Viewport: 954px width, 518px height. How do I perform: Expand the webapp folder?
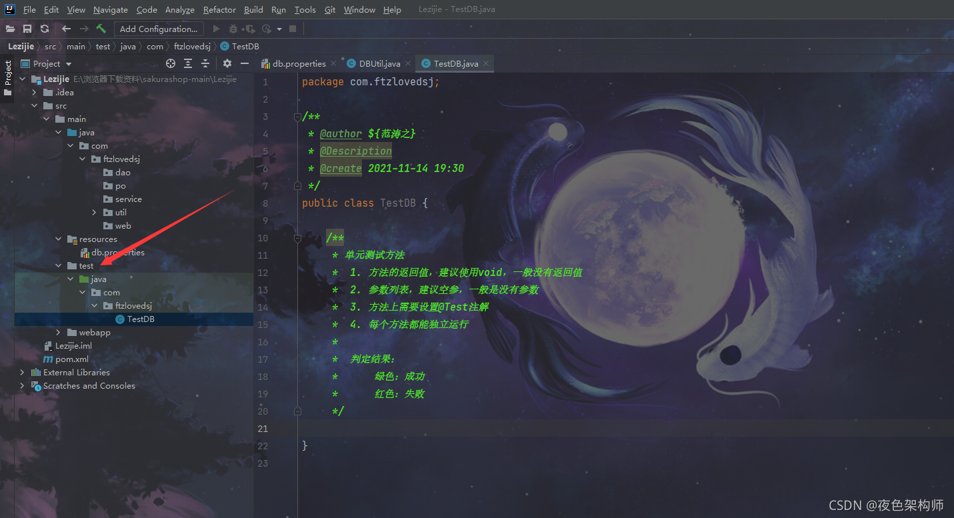[x=59, y=332]
